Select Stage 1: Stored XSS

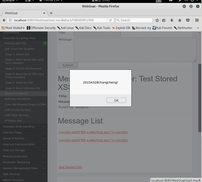17,54
